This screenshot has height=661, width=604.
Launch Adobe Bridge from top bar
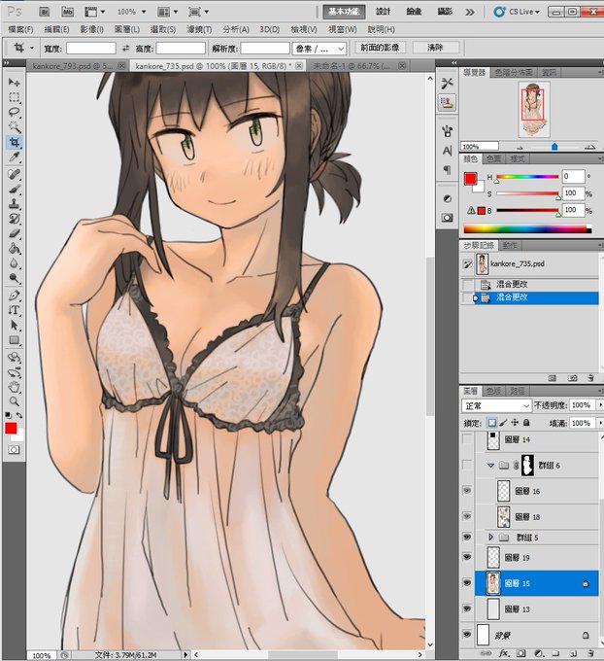point(45,12)
